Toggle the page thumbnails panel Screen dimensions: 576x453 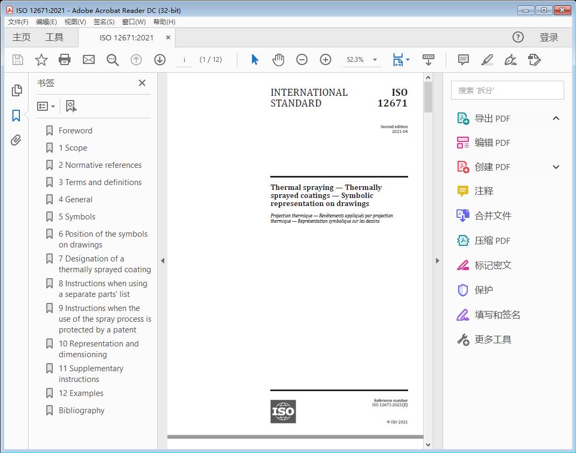tap(16, 90)
